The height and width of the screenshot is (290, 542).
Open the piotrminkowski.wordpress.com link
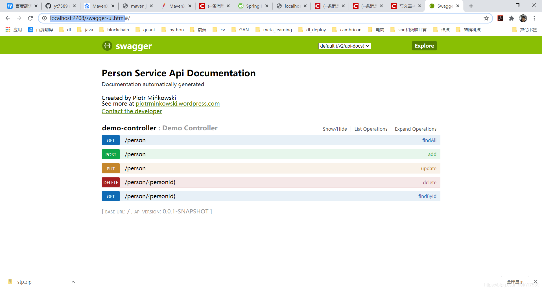coord(178,104)
